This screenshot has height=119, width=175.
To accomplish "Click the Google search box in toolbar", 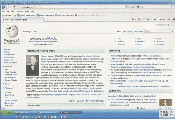I will 154,7.
